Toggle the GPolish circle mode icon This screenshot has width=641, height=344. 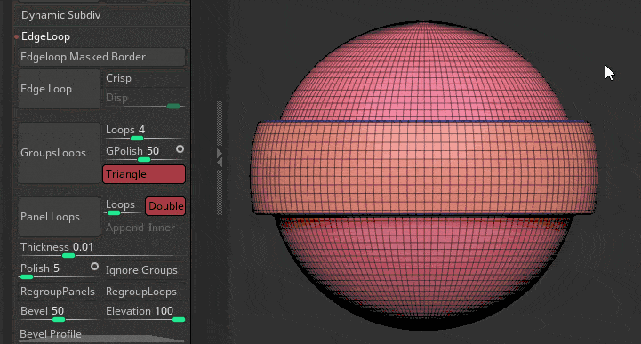click(x=180, y=149)
